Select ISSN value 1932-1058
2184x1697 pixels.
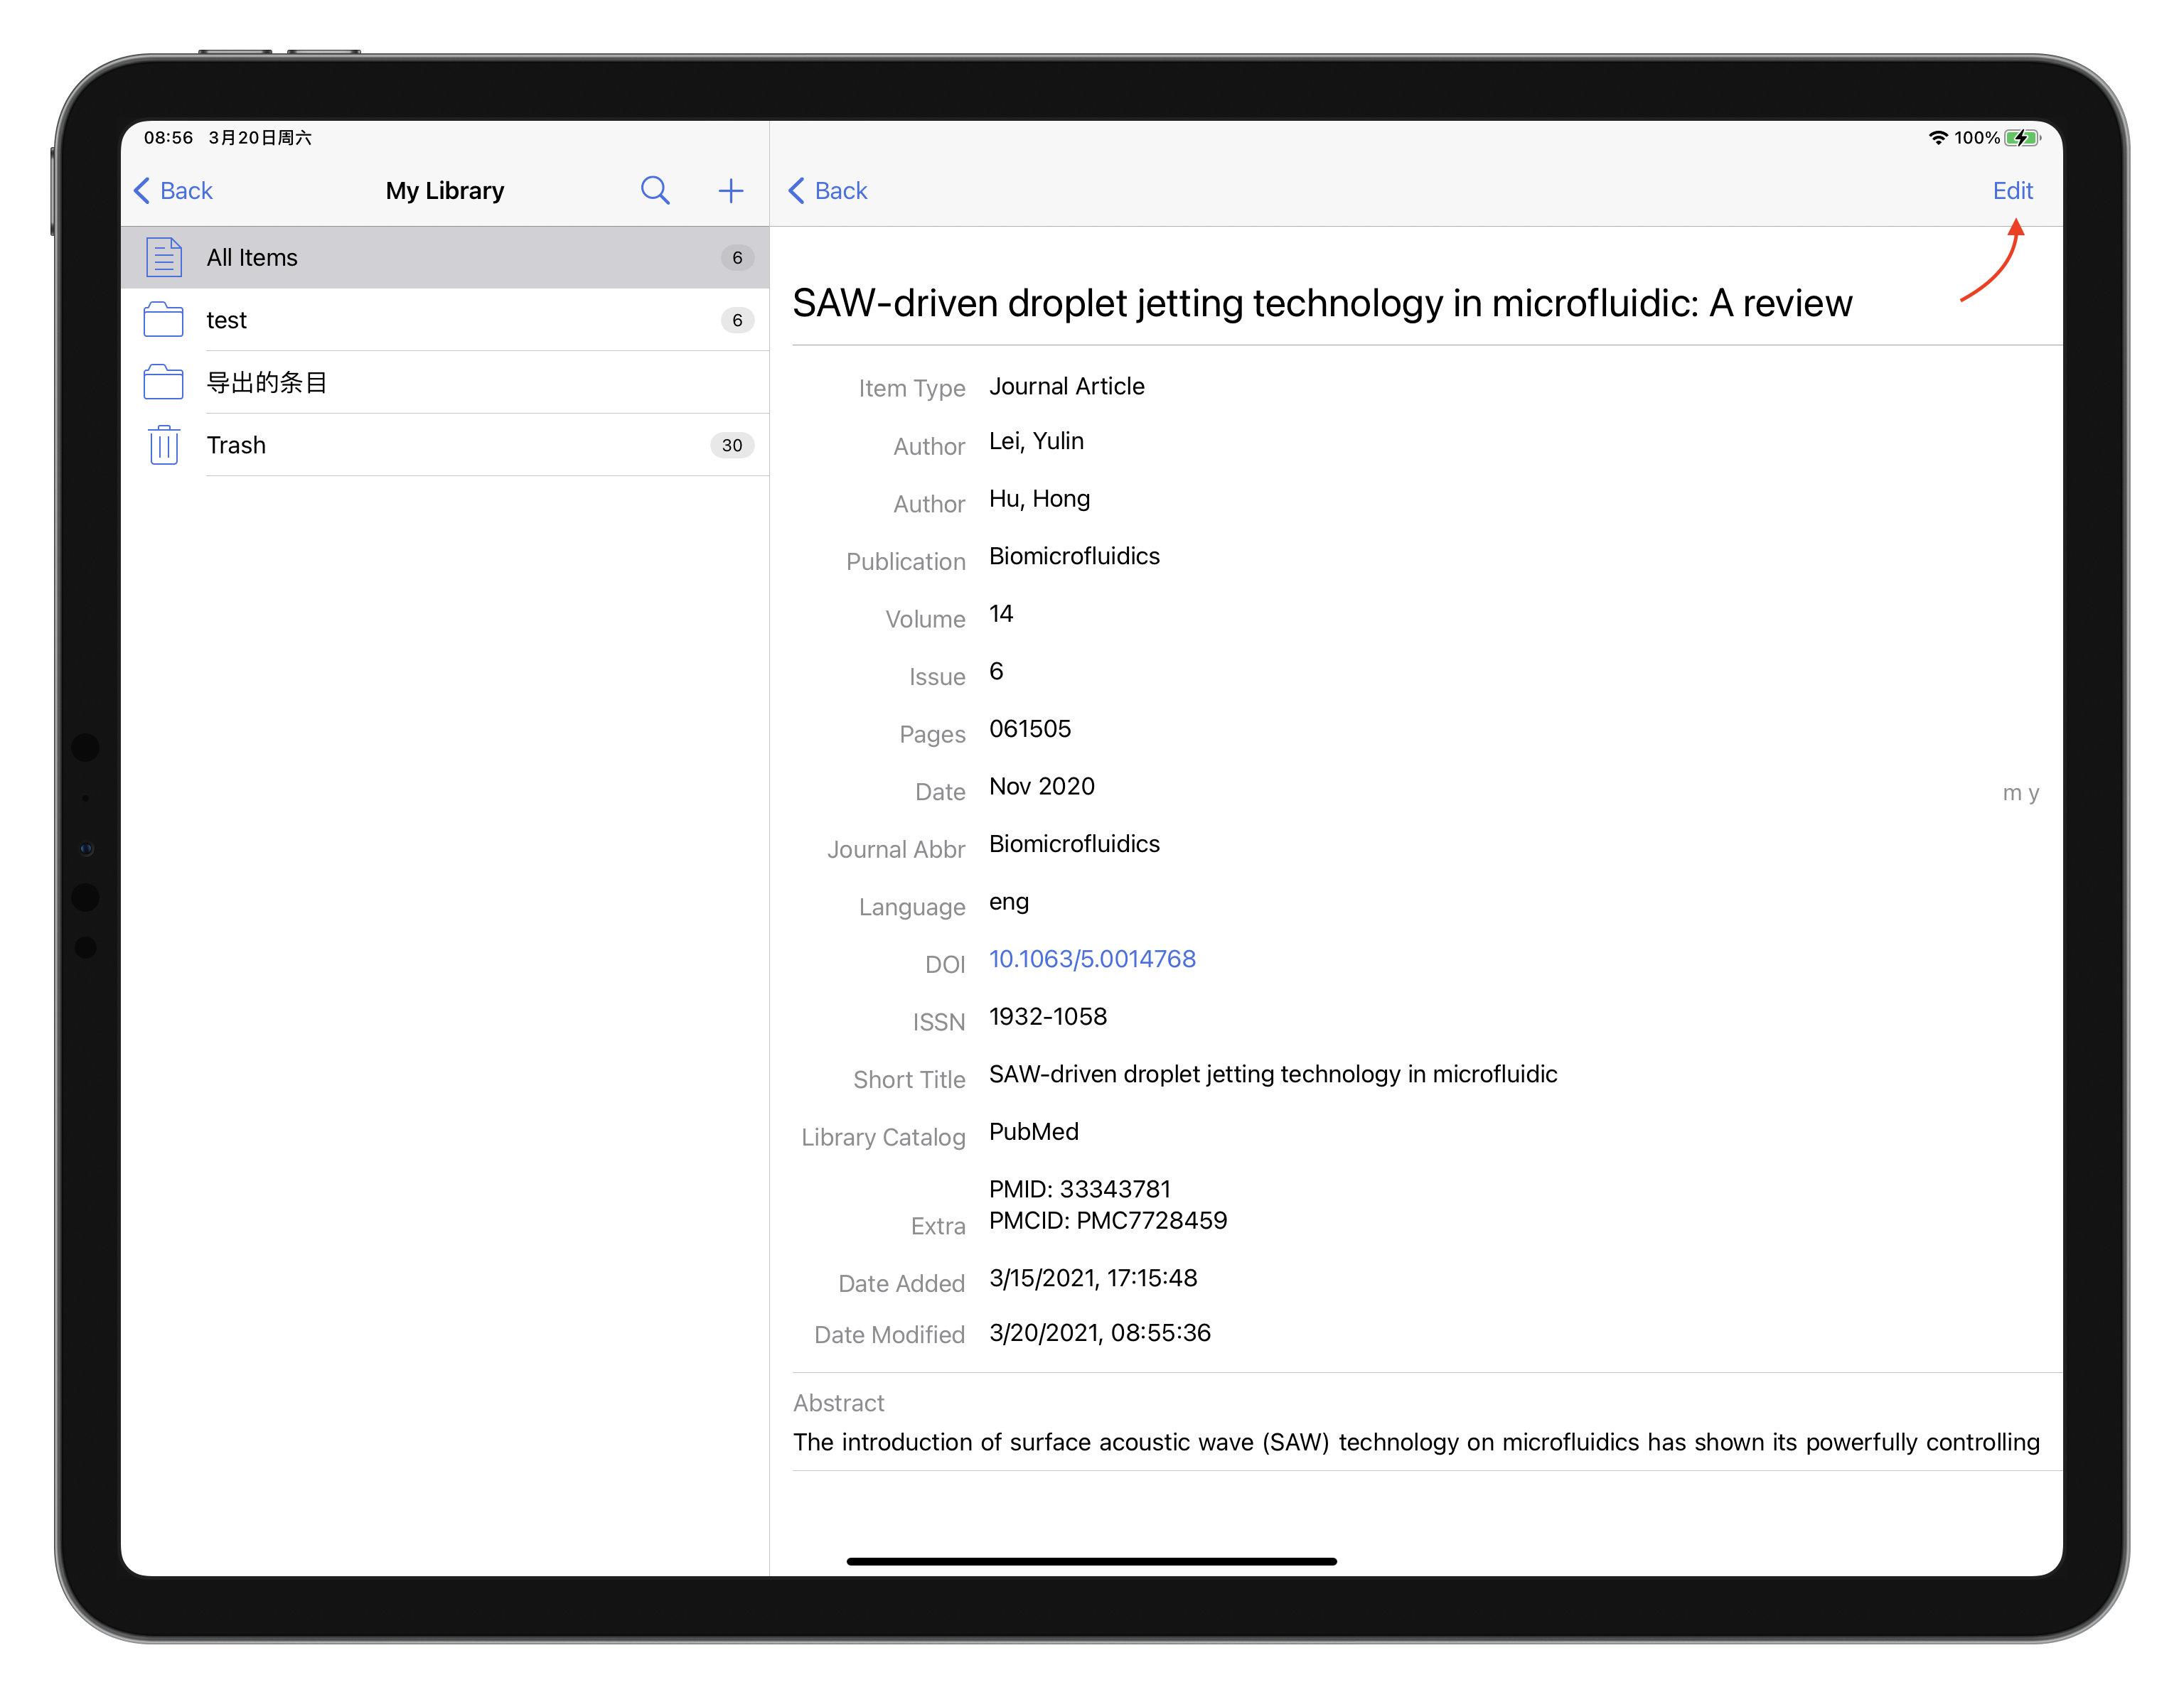[x=1048, y=1016]
